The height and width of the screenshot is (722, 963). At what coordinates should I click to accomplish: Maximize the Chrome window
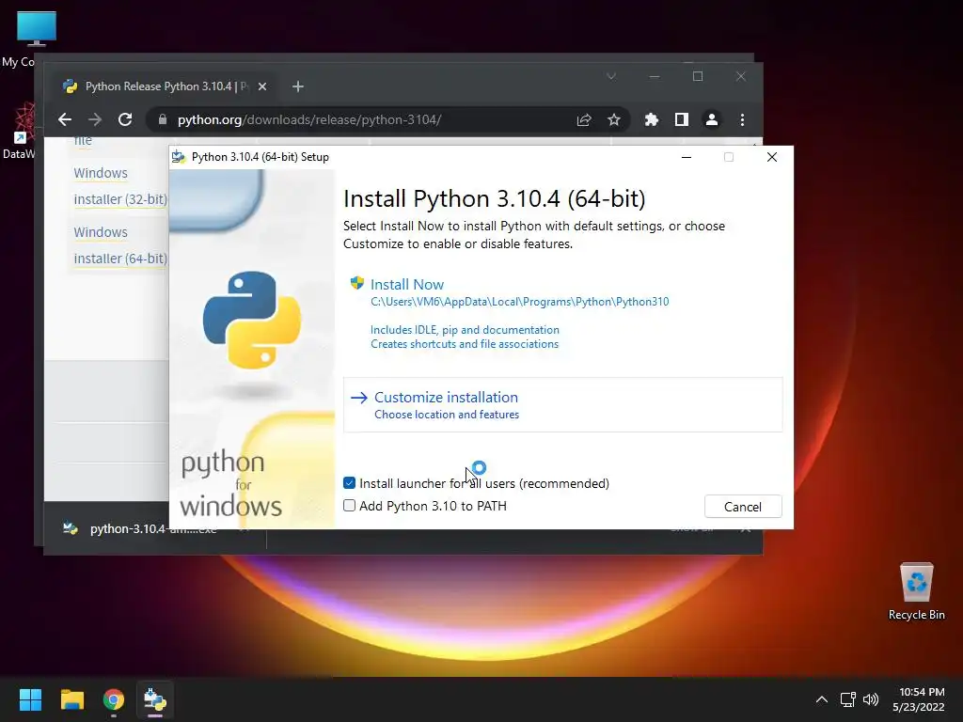pyautogui.click(x=698, y=77)
